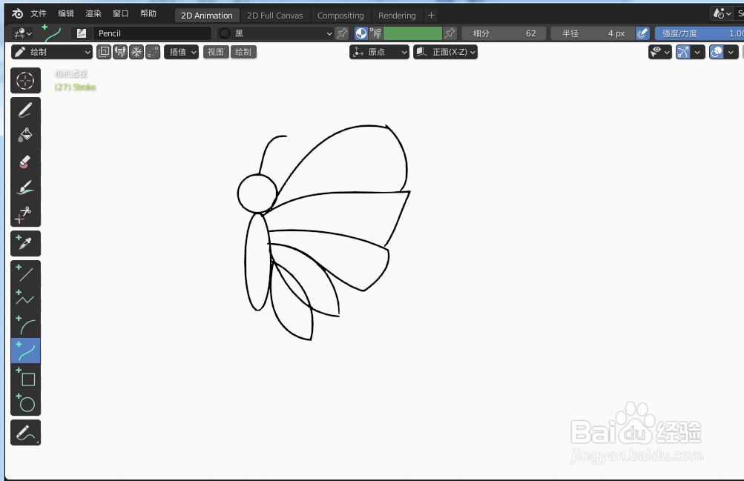
Task: Open the 文件 menu
Action: tap(39, 13)
